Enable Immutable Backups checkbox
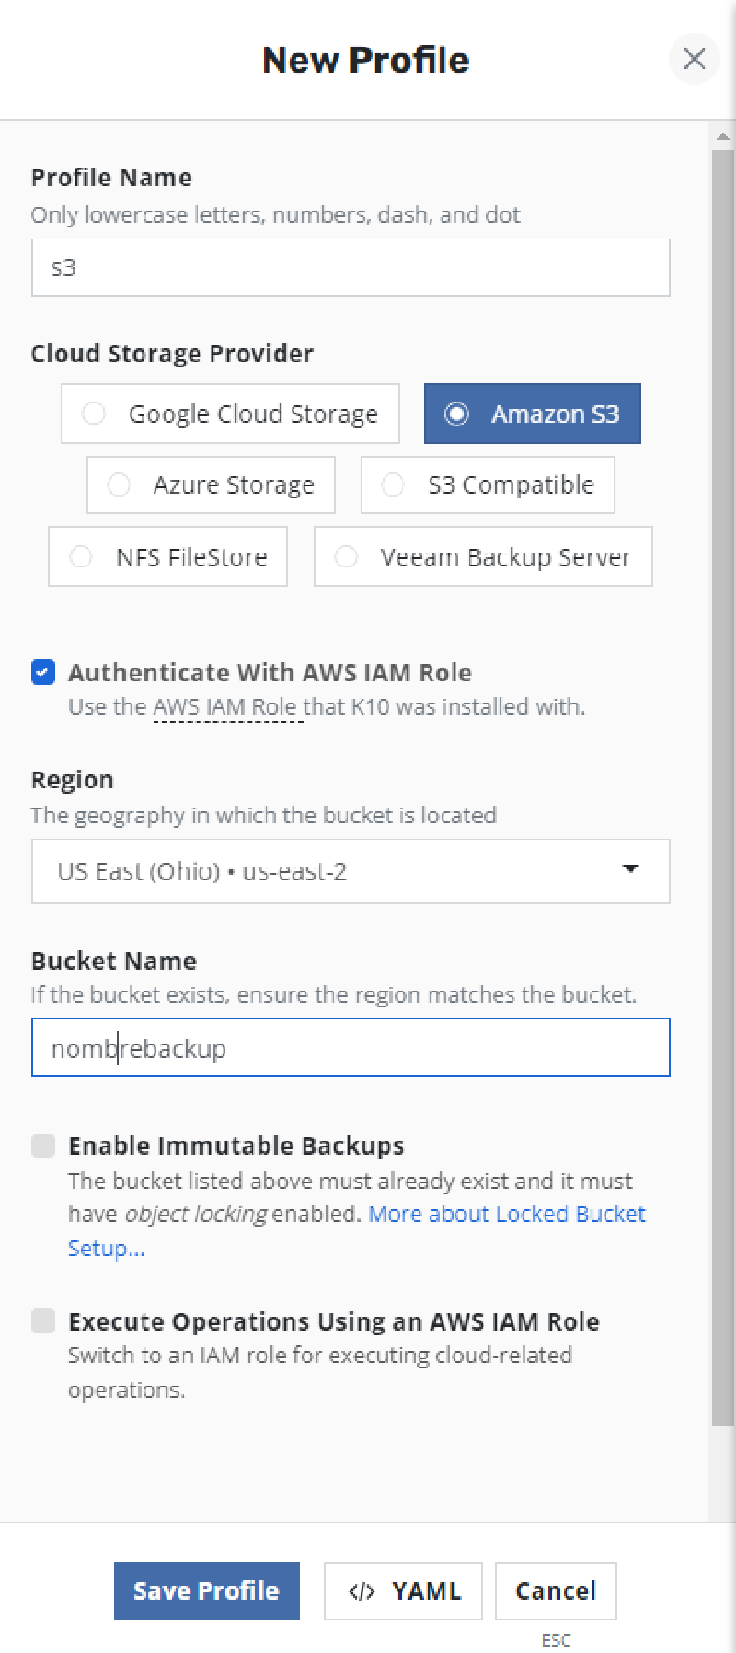Image resolution: width=736 pixels, height=1653 pixels. [43, 1146]
